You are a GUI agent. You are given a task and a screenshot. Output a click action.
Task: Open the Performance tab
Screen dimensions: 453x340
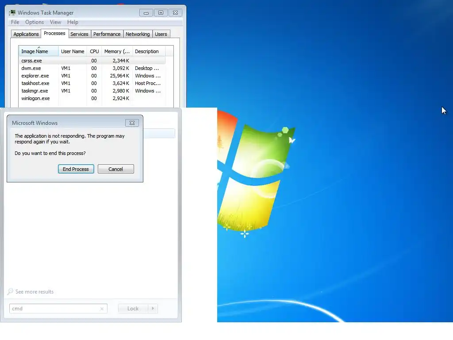coord(107,34)
